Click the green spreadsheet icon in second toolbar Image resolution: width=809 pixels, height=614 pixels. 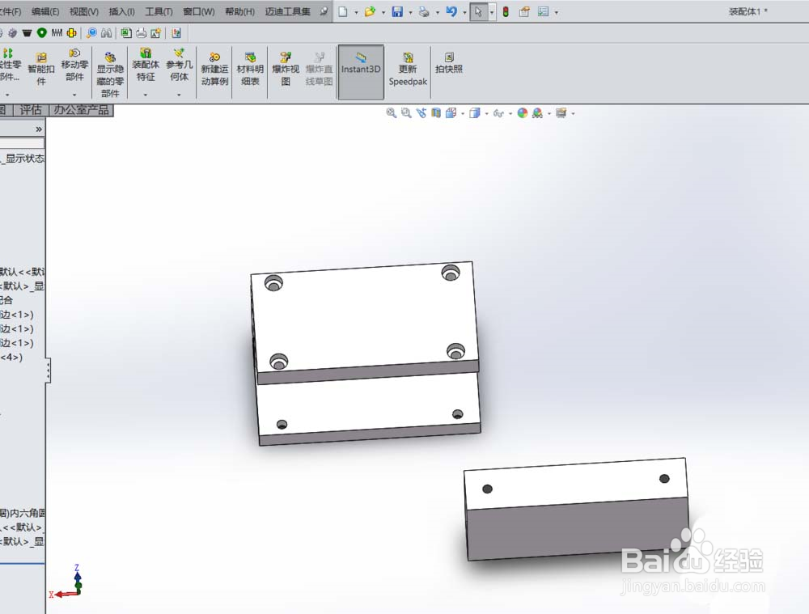click(x=126, y=33)
